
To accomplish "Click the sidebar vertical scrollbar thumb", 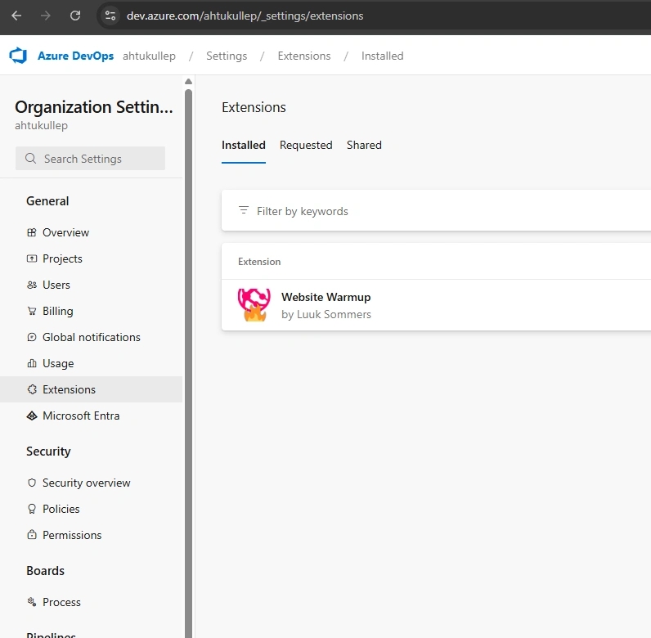I will 188,362.
